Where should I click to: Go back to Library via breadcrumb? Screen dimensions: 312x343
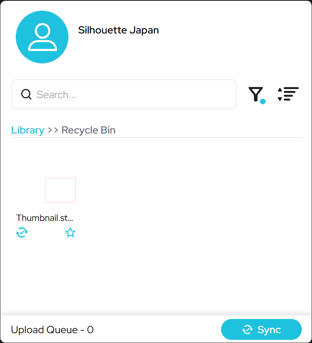(28, 130)
